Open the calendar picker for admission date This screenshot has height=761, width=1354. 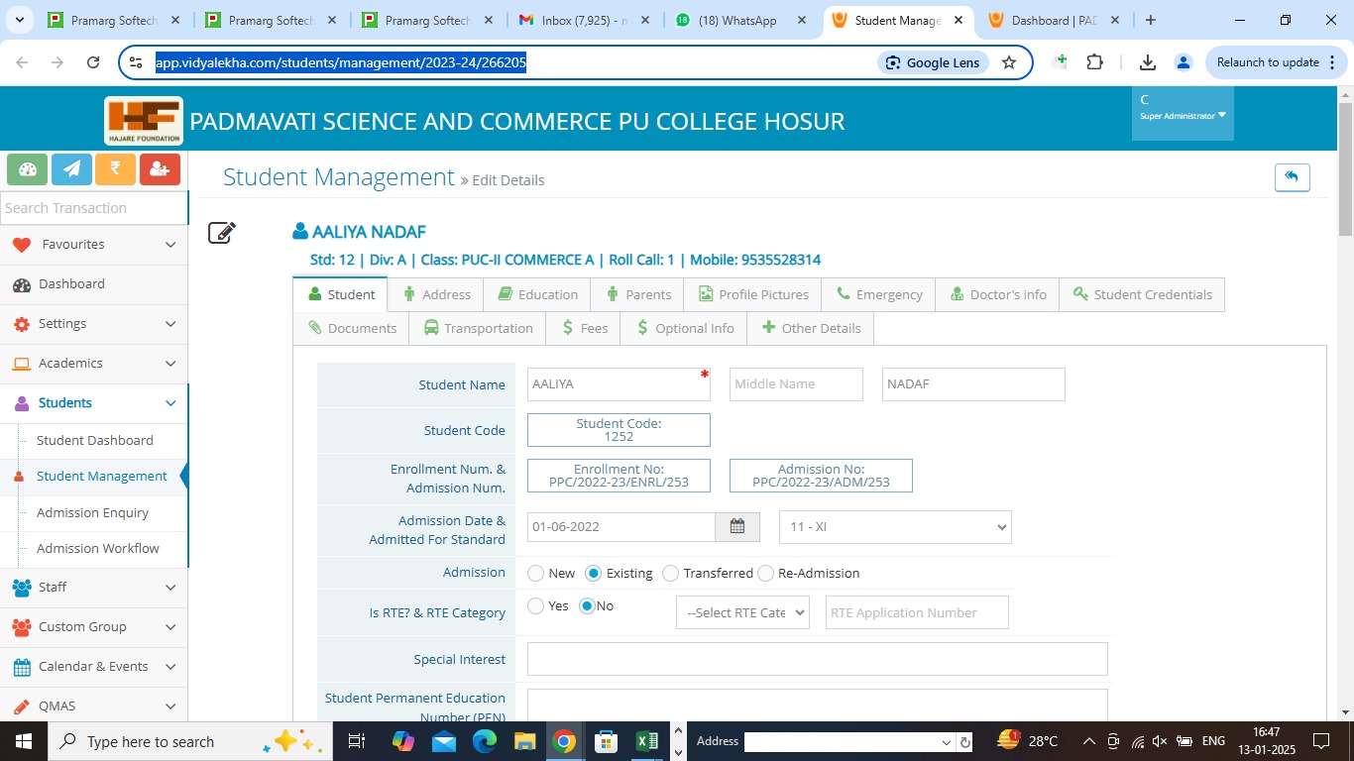[737, 527]
